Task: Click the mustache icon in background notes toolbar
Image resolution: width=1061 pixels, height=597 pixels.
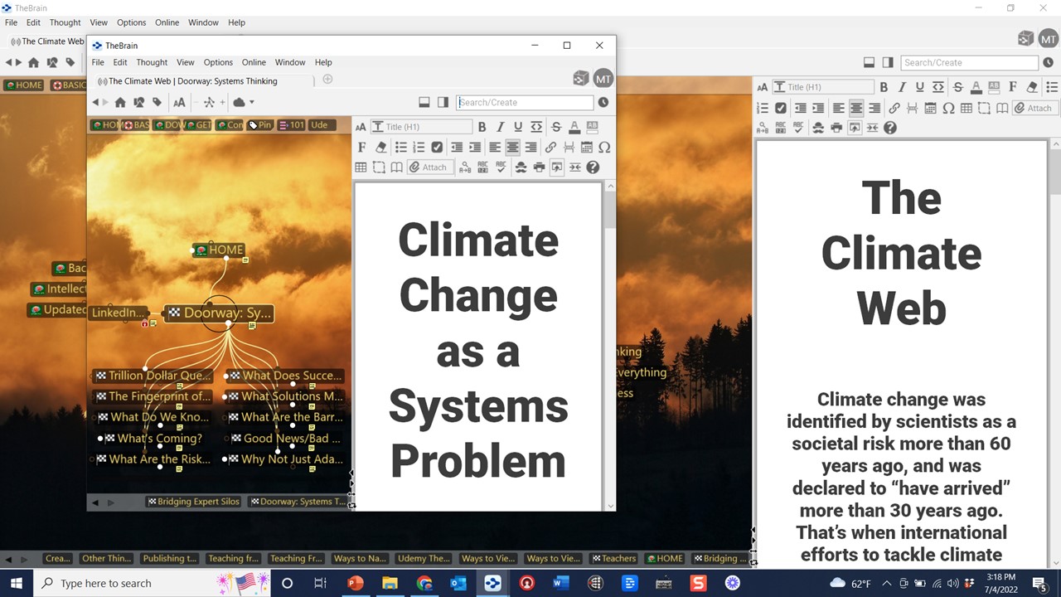Action: pyautogui.click(x=817, y=128)
